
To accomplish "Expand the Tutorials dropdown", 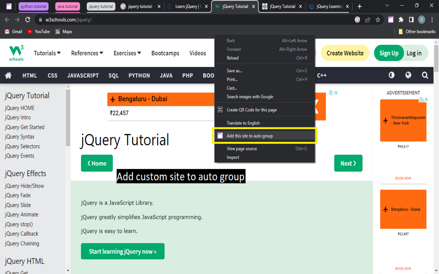I will 47,53.
